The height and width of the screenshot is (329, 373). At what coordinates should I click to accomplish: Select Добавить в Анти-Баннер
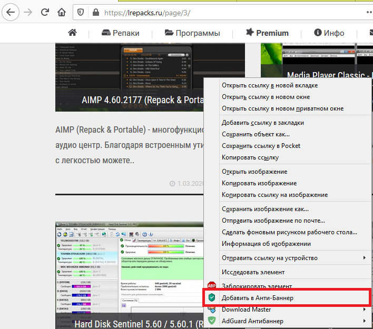coord(287,297)
